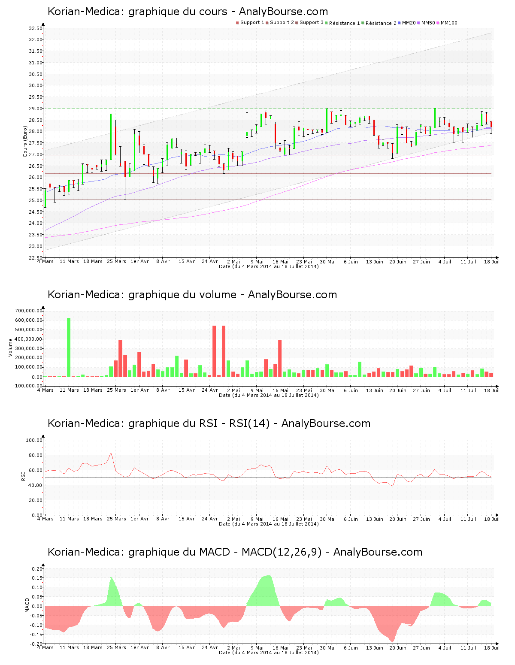Click the 'Cours (Euro)' y-axis label
The width and height of the screenshot is (515, 665).
[x=25, y=142]
